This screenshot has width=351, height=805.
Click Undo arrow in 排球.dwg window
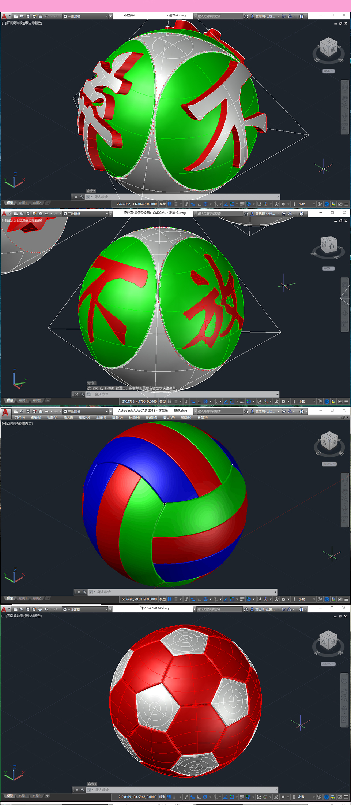[x=47, y=412]
